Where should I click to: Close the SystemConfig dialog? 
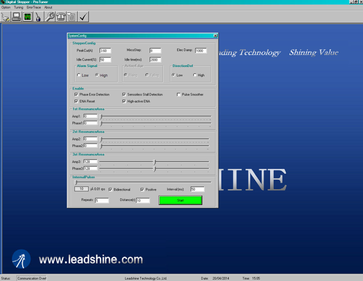tap(215, 35)
